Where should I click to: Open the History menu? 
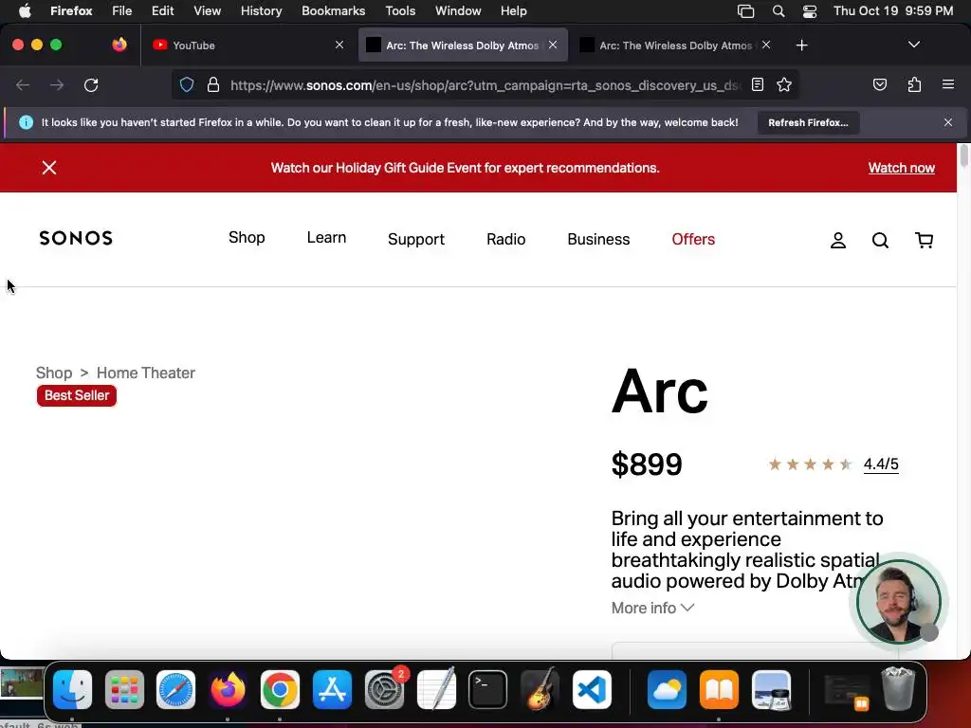[261, 10]
